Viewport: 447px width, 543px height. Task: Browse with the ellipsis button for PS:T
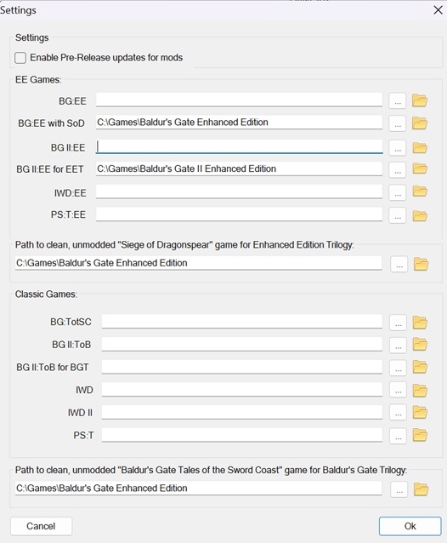(x=398, y=436)
